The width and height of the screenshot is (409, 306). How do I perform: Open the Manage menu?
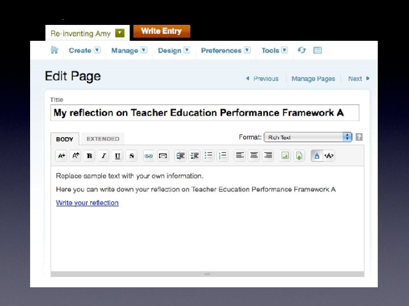click(124, 50)
